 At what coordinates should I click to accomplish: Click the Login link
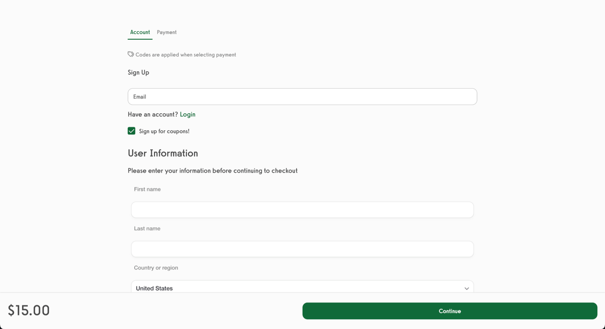187,114
